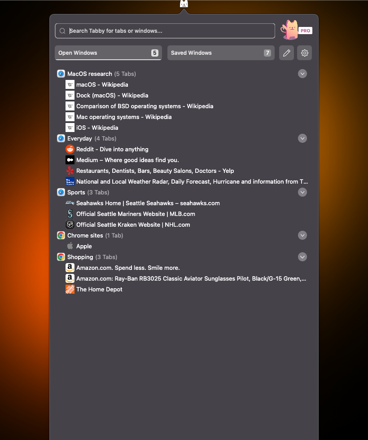Collapse the Chrome sites window chevron

click(x=302, y=235)
